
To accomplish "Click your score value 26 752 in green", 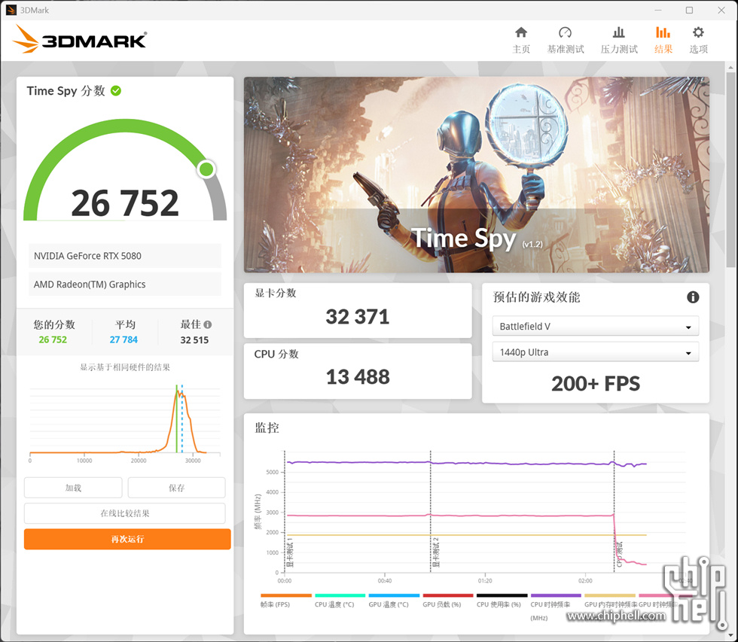I will [x=53, y=339].
